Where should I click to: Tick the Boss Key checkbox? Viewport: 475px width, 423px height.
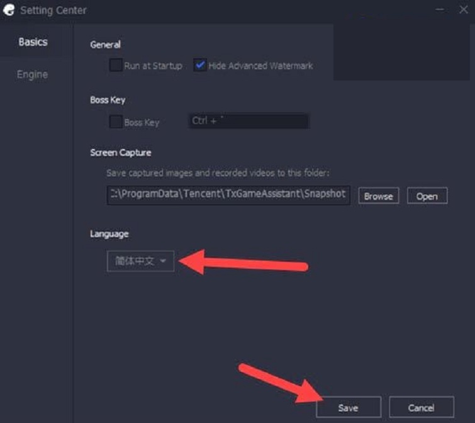pyautogui.click(x=115, y=122)
